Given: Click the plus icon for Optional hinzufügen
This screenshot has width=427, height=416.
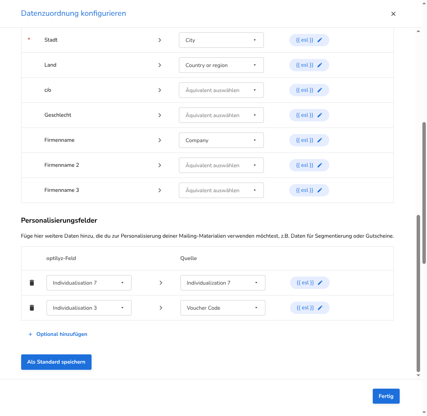Looking at the screenshot, I should 30,334.
